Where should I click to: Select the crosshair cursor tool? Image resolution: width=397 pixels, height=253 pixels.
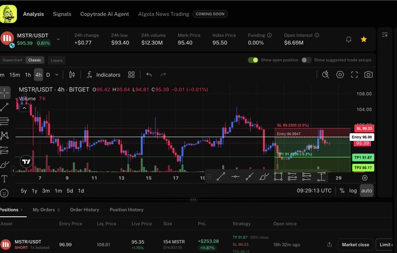click(x=5, y=93)
